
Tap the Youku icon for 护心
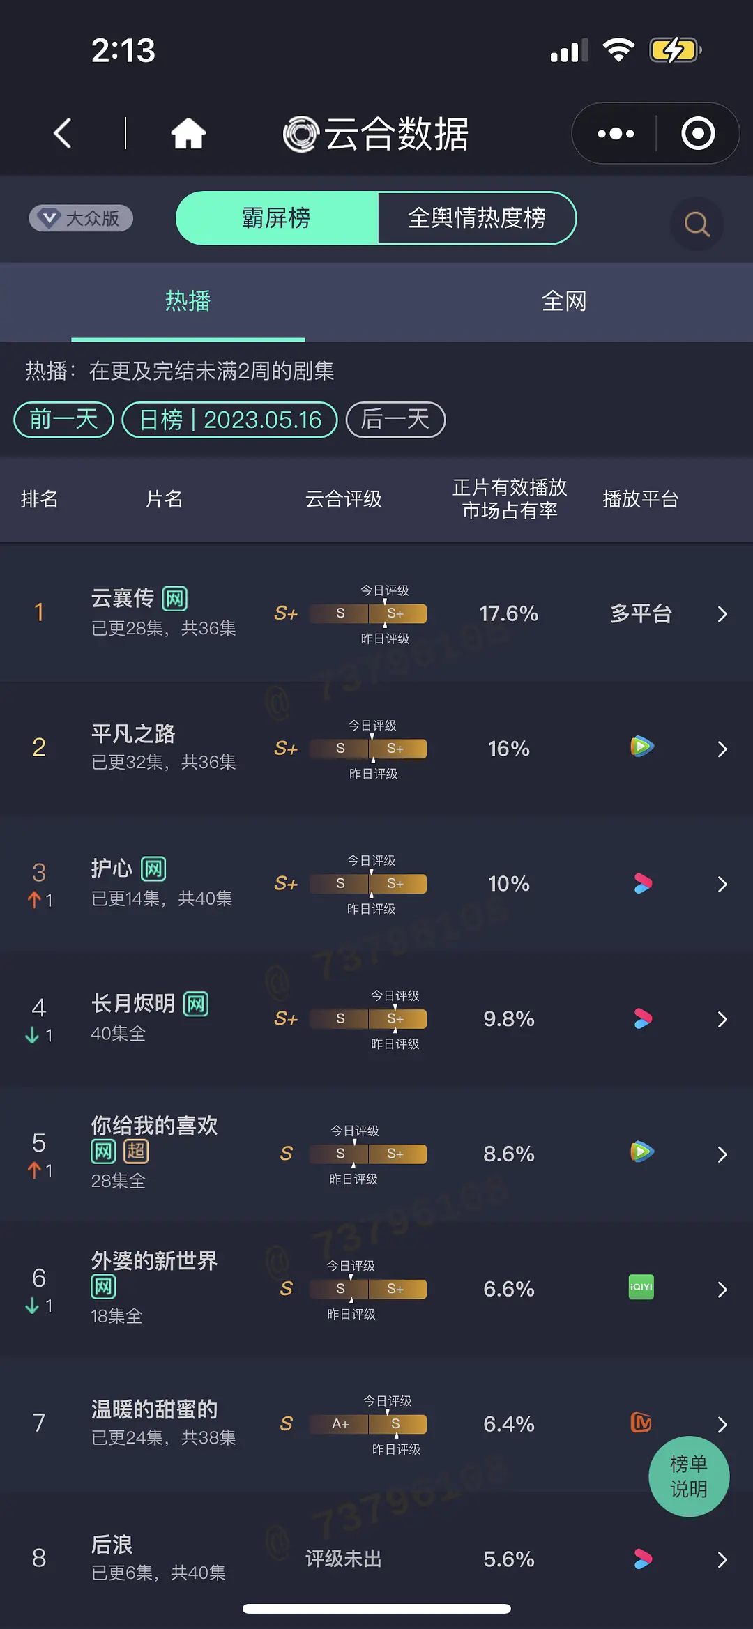(x=642, y=883)
